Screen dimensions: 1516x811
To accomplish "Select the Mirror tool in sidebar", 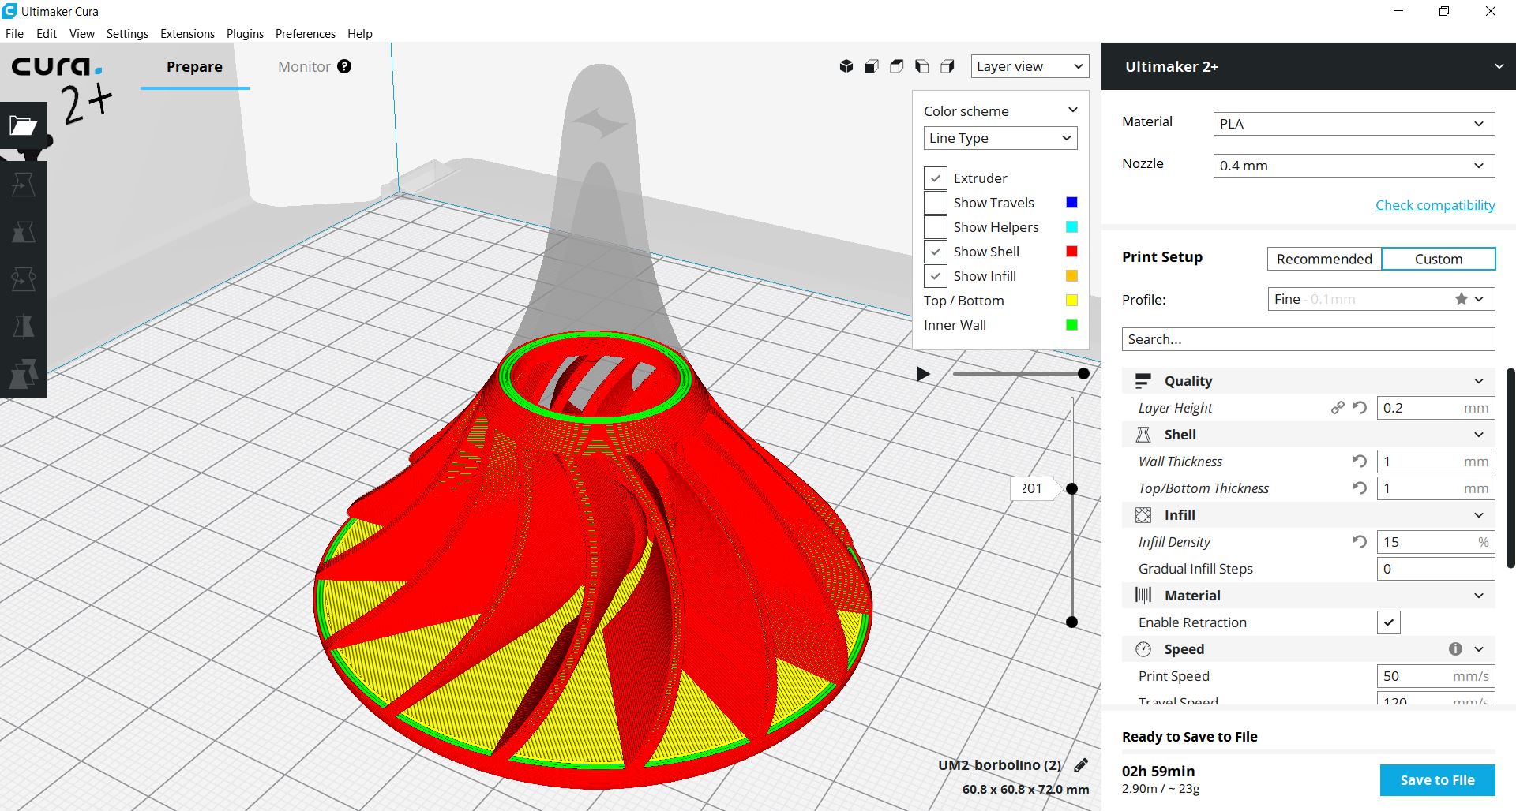I will (x=24, y=326).
